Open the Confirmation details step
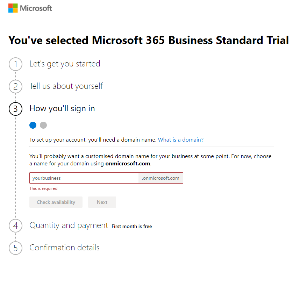Screen dimensions: 307x293 pos(64,248)
